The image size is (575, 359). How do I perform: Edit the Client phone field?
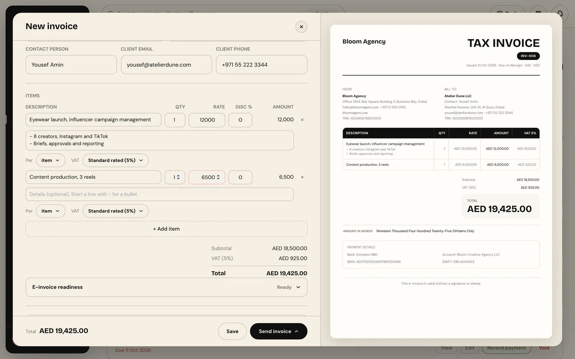point(262,65)
